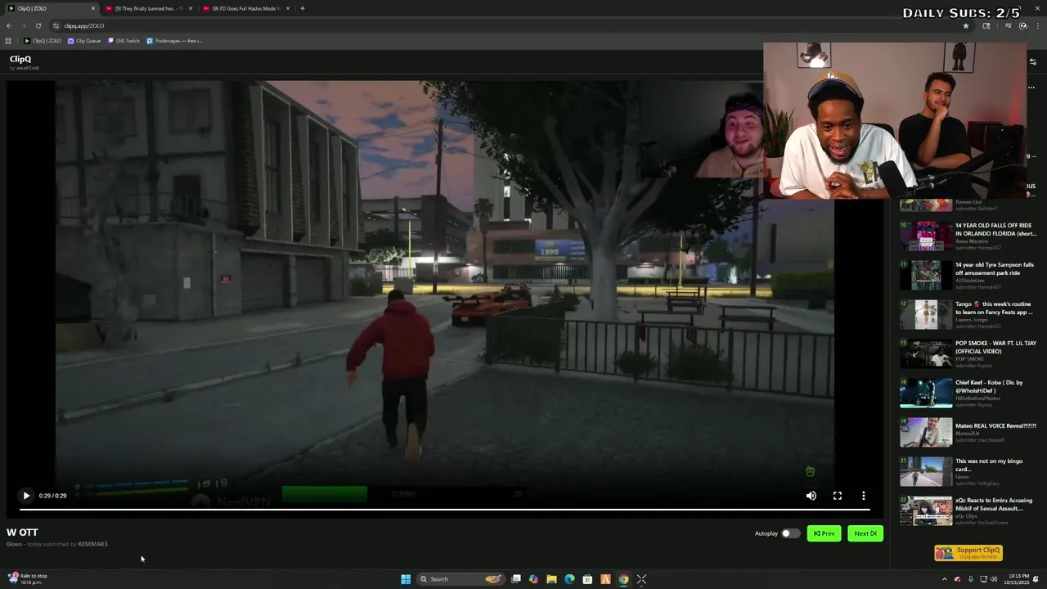Go to previous clip with Prev button
Viewport: 1047px width, 589px height.
824,533
